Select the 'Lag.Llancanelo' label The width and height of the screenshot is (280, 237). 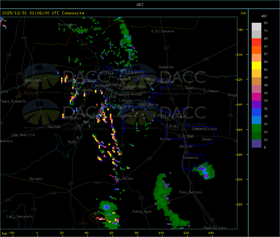pyautogui.click(x=20, y=217)
